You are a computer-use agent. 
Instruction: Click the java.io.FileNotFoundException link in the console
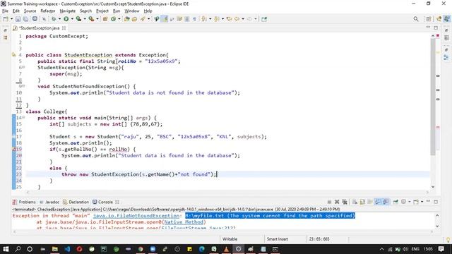point(136,216)
